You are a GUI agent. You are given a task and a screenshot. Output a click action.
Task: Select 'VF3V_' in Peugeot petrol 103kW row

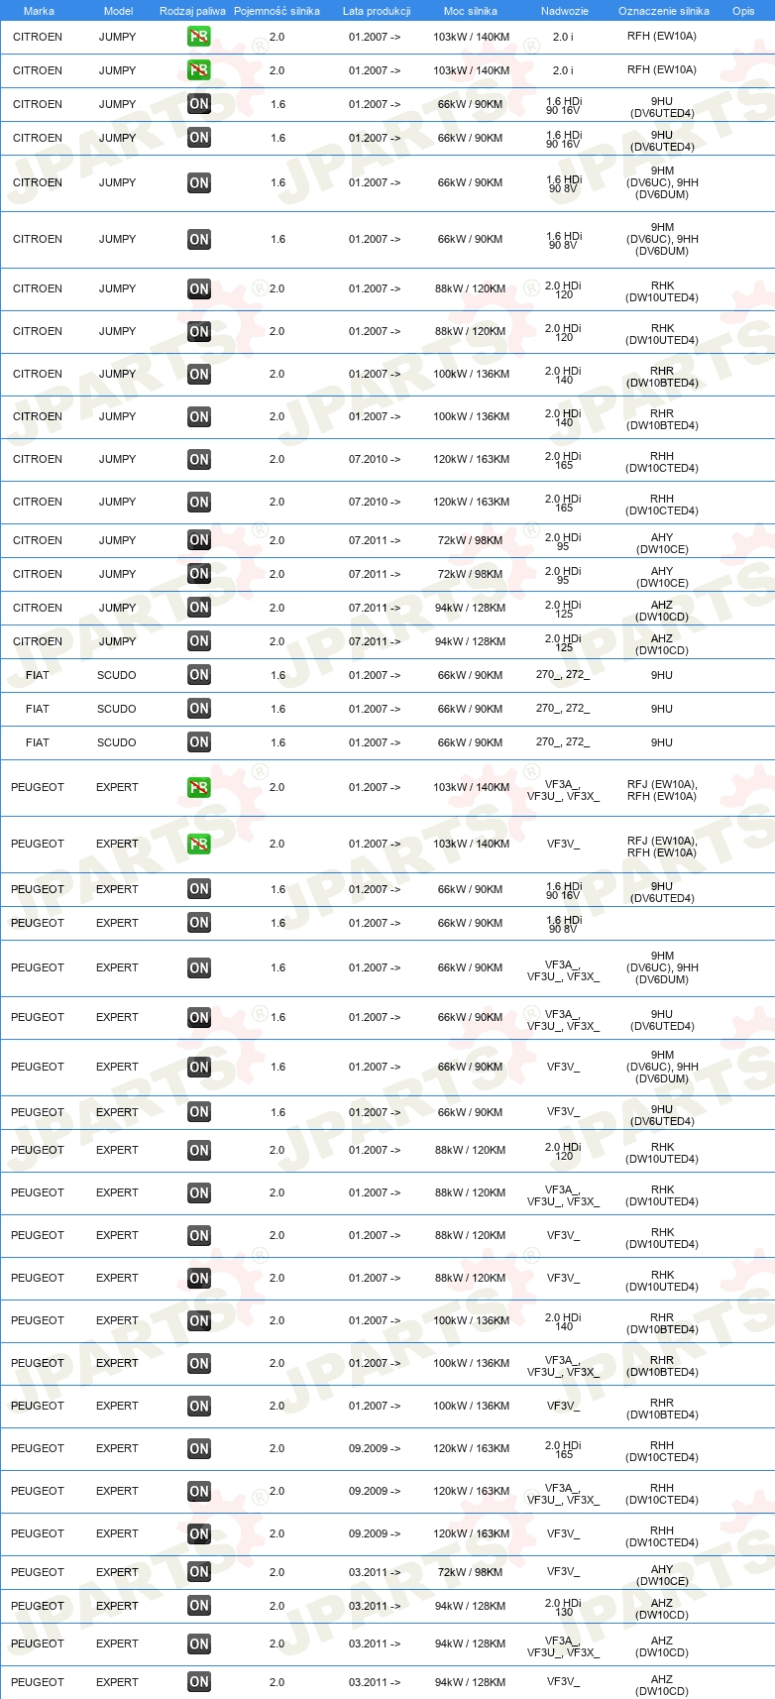point(563,844)
